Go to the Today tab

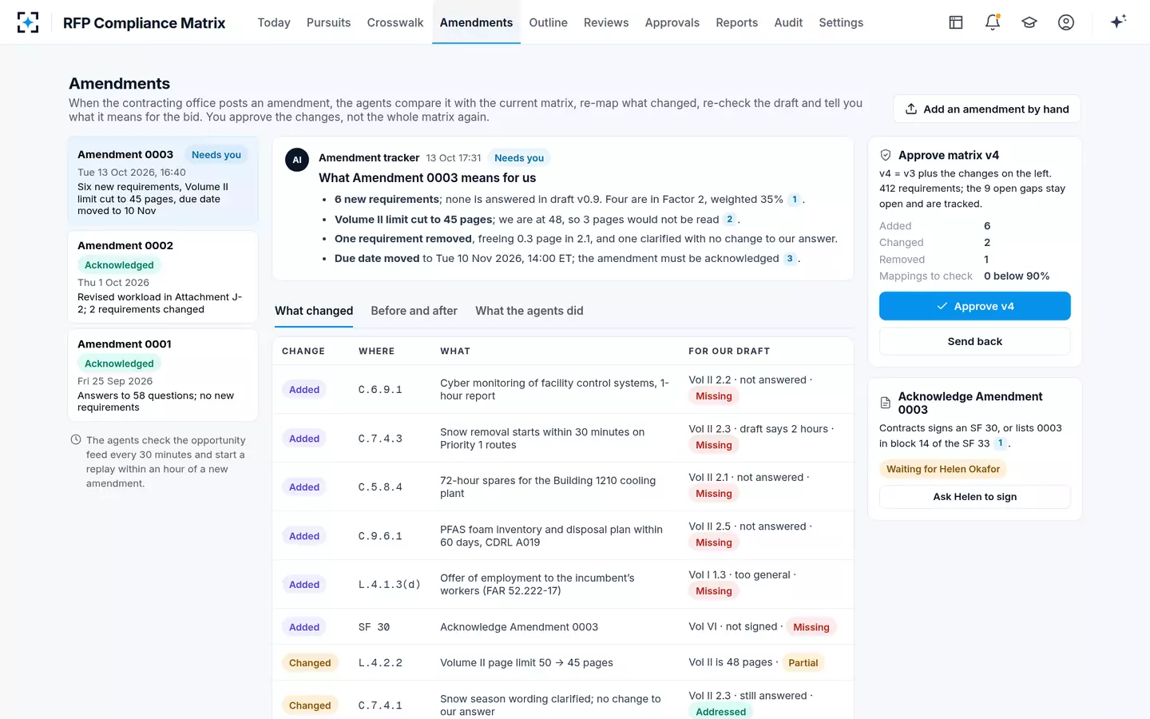click(x=274, y=22)
